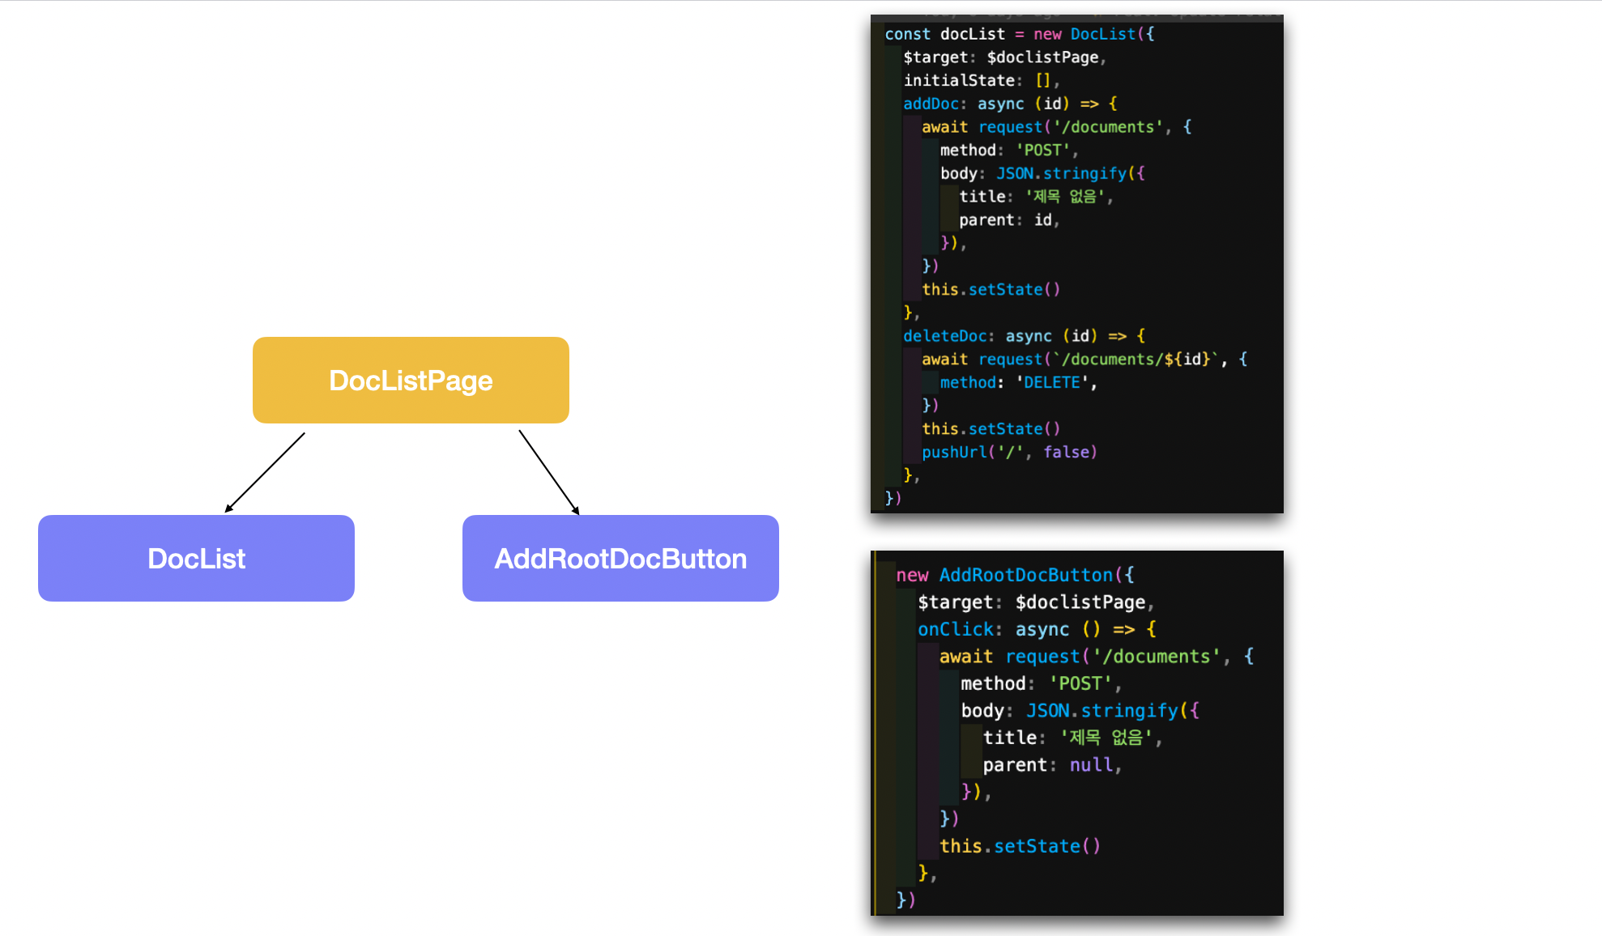Click the pushUrl('/', false) line
1602x936 pixels.
(1009, 452)
